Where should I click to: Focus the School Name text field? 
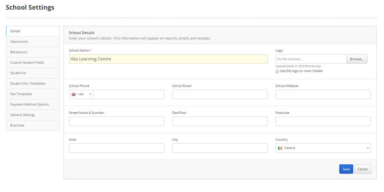coord(168,59)
